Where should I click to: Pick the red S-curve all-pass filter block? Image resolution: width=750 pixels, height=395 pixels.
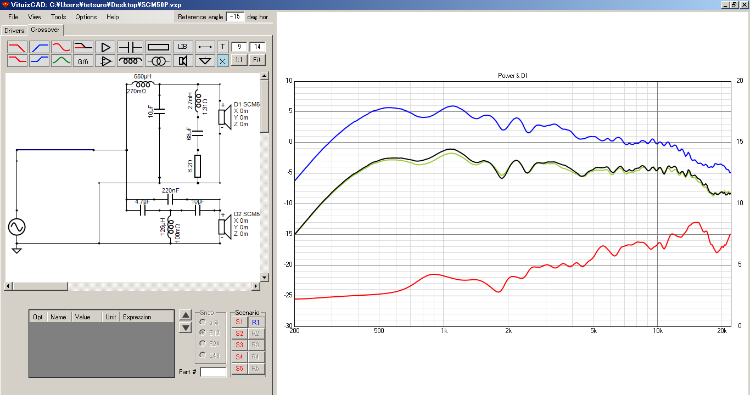coord(61,47)
